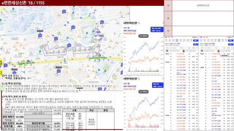Click the [단지 선호 요소] heading
This screenshot has width=234, height=131.
(x=10, y=76)
